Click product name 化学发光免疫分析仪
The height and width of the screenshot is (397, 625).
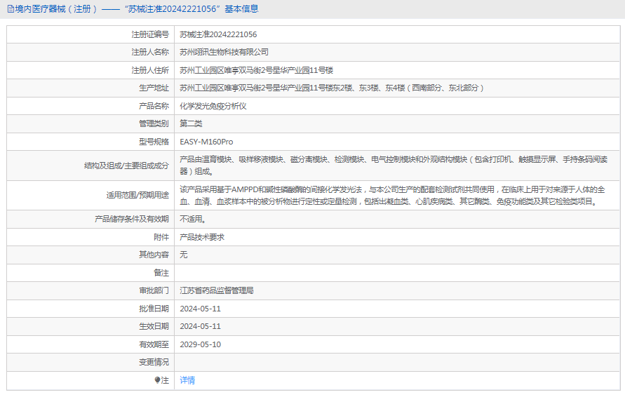pos(213,106)
